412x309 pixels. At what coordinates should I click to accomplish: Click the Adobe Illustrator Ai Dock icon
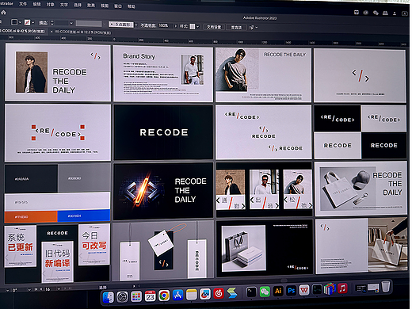click(x=278, y=291)
